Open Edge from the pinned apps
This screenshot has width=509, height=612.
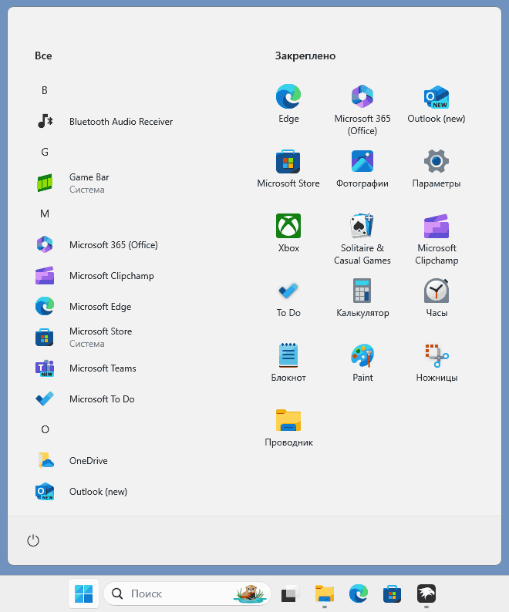coord(288,104)
